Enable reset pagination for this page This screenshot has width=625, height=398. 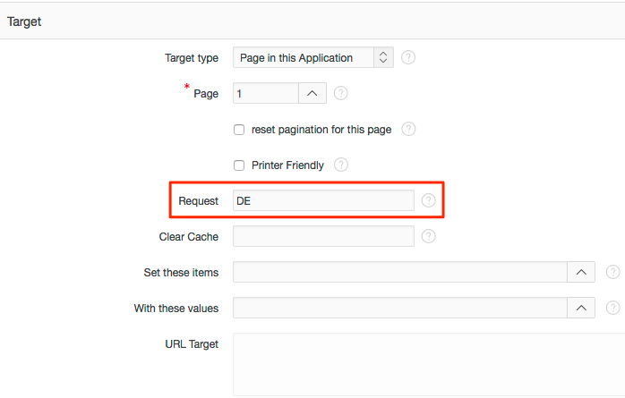point(239,130)
